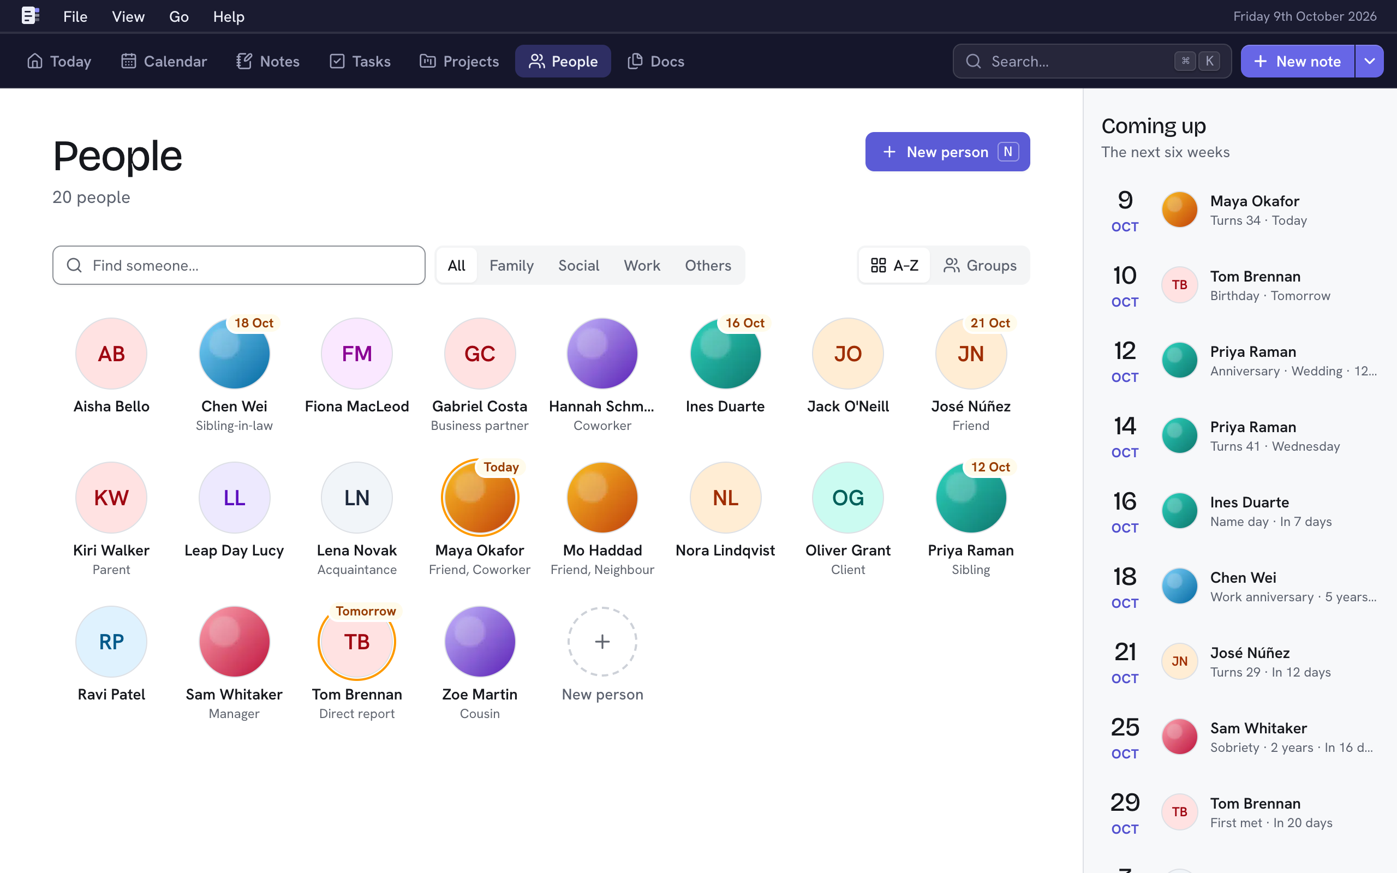Expand the New note dropdown arrow

click(1369, 61)
